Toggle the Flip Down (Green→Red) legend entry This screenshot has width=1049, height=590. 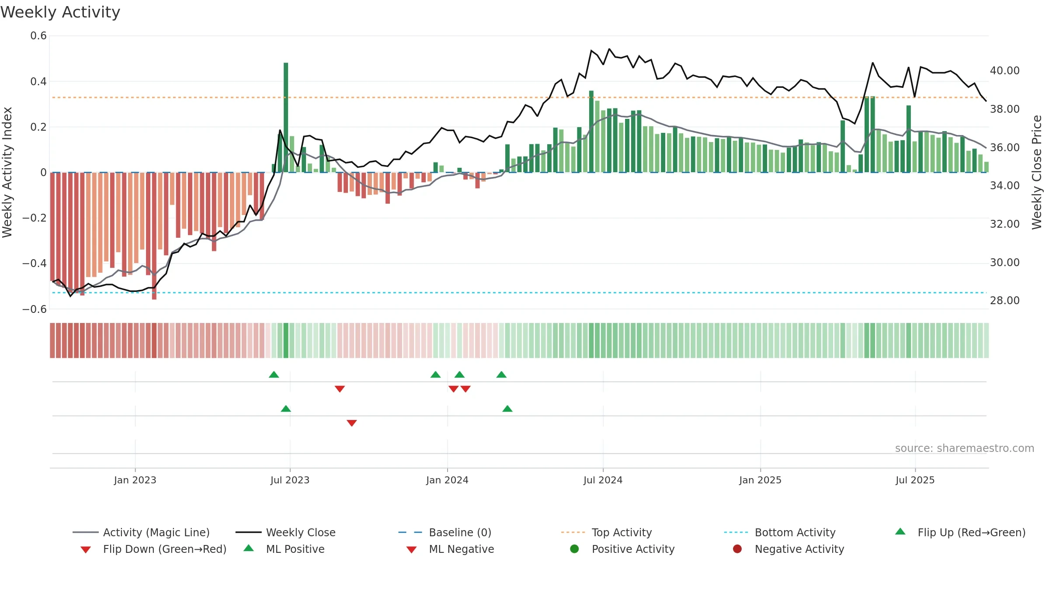click(153, 549)
